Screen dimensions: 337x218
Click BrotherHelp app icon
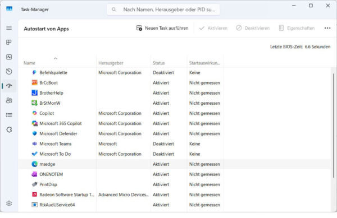(x=34, y=92)
